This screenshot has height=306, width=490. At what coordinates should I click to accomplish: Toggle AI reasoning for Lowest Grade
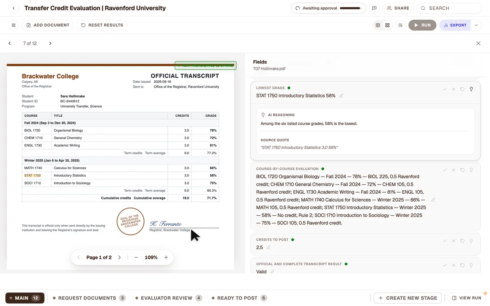[471, 89]
